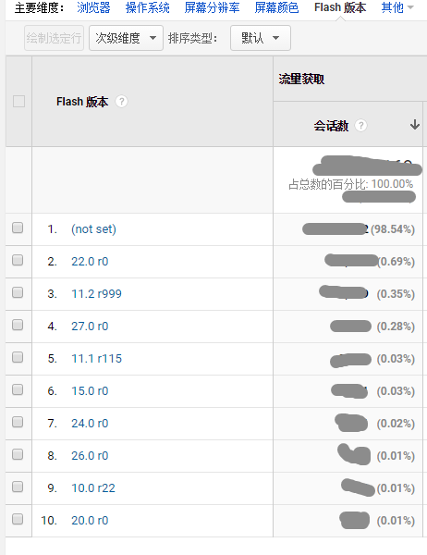Open the 默认 sort type dropdown
The width and height of the screenshot is (427, 555).
[261, 38]
